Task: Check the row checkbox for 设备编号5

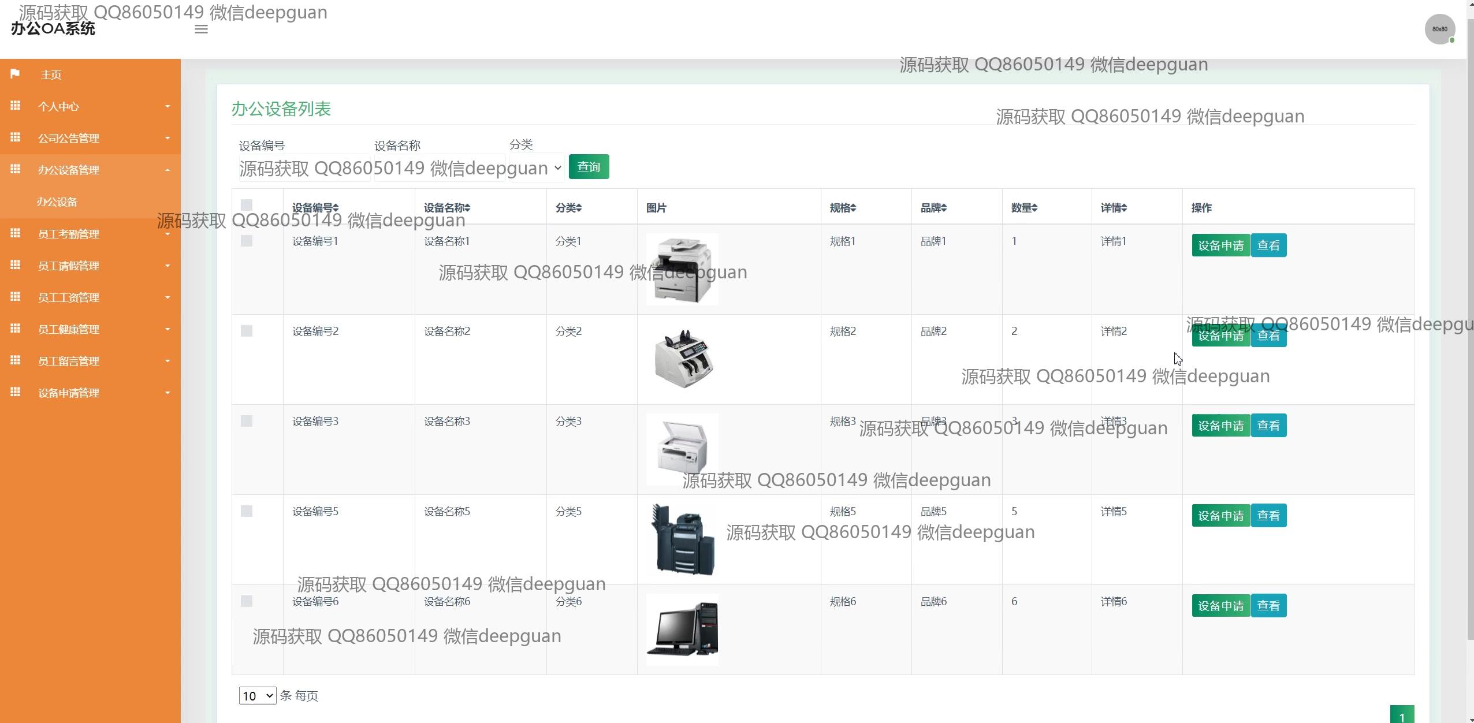Action: click(x=247, y=511)
